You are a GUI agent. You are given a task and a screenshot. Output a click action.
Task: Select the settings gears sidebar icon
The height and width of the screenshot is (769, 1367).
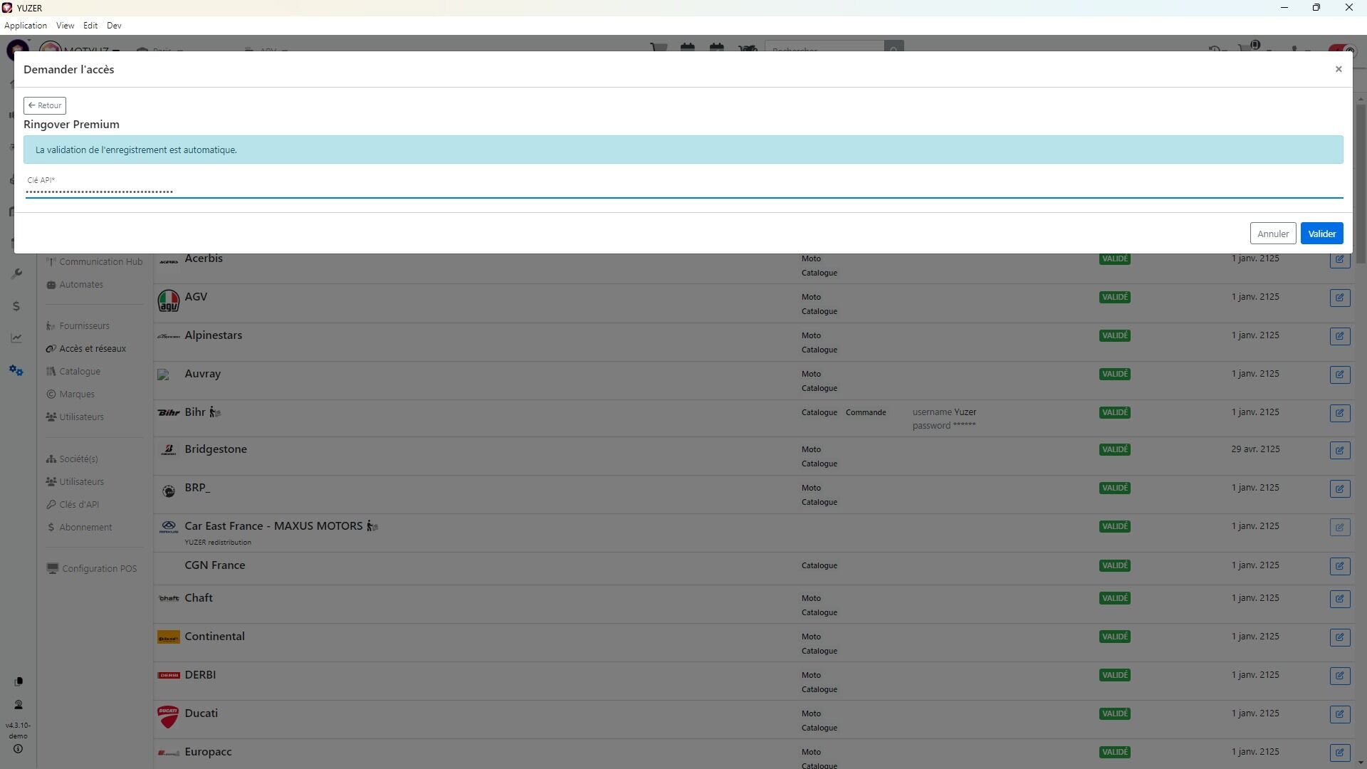coord(16,371)
